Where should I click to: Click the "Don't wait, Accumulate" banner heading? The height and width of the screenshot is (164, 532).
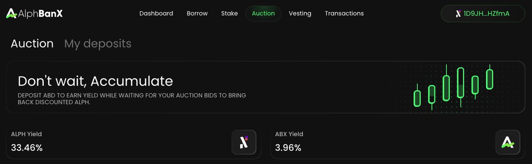click(95, 81)
